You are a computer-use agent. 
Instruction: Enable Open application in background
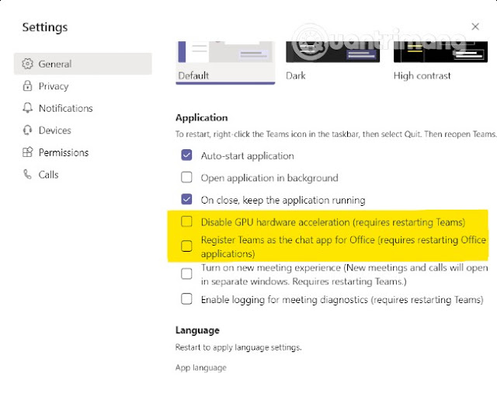[186, 177]
